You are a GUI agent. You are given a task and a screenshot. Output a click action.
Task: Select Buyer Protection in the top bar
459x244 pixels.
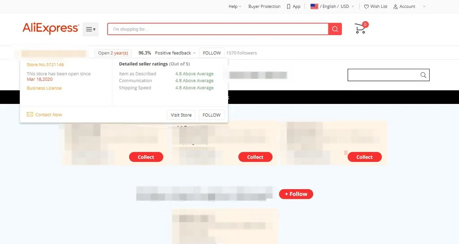264,6
